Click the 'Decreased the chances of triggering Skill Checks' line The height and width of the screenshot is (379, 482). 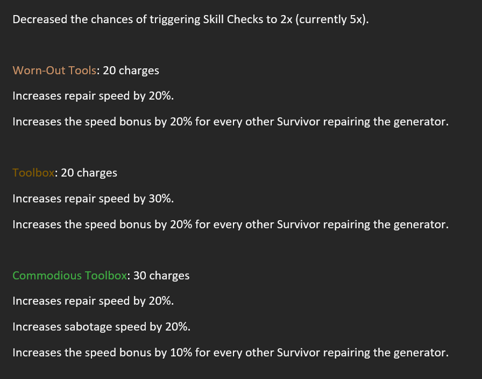pos(190,19)
